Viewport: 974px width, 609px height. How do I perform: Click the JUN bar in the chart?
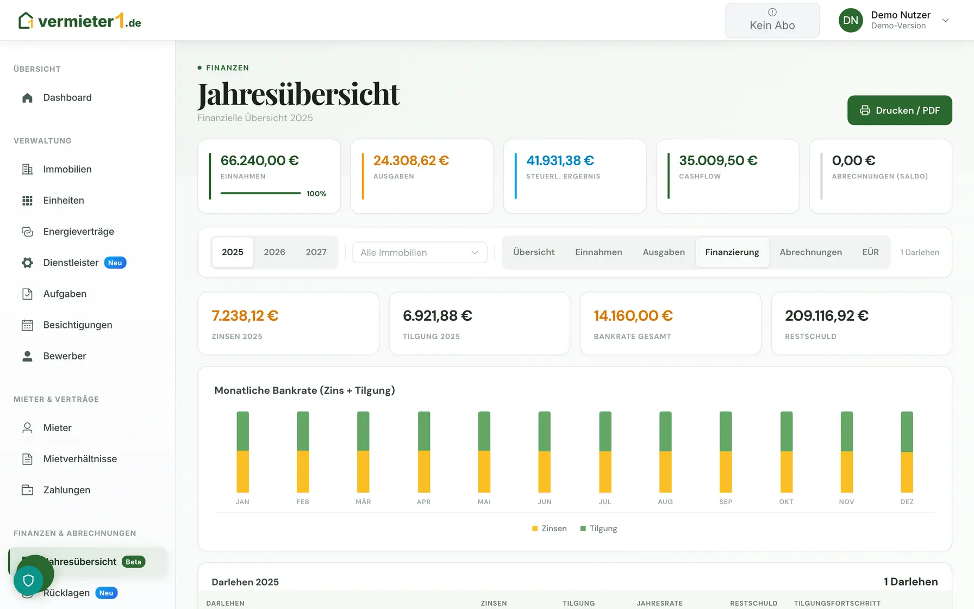click(x=545, y=452)
